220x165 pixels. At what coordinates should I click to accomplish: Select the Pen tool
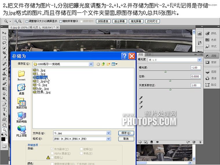4,104
